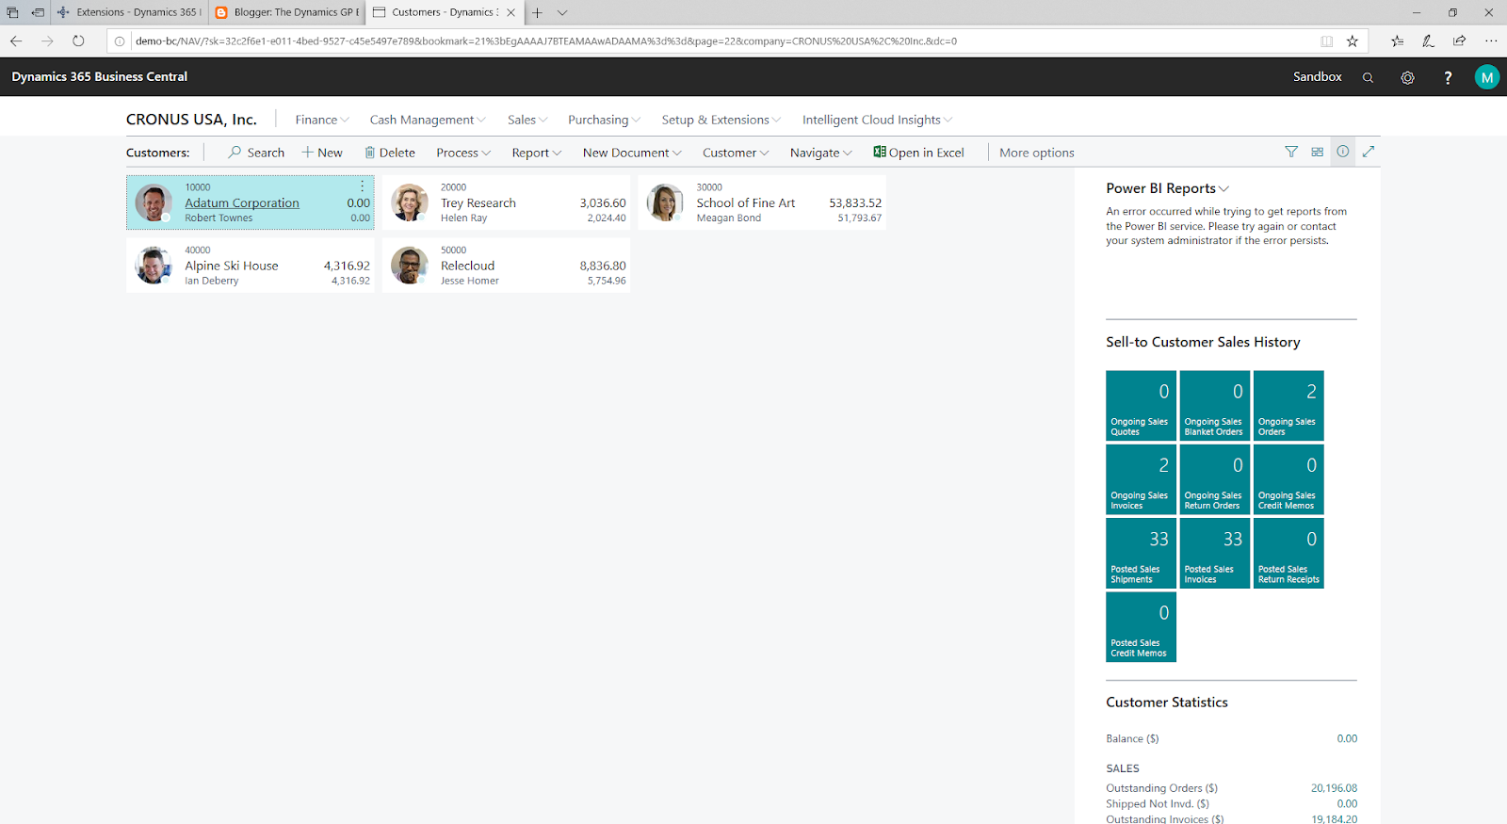Expand the Setup & Extensions menu
The width and height of the screenshot is (1507, 824).
pos(721,120)
